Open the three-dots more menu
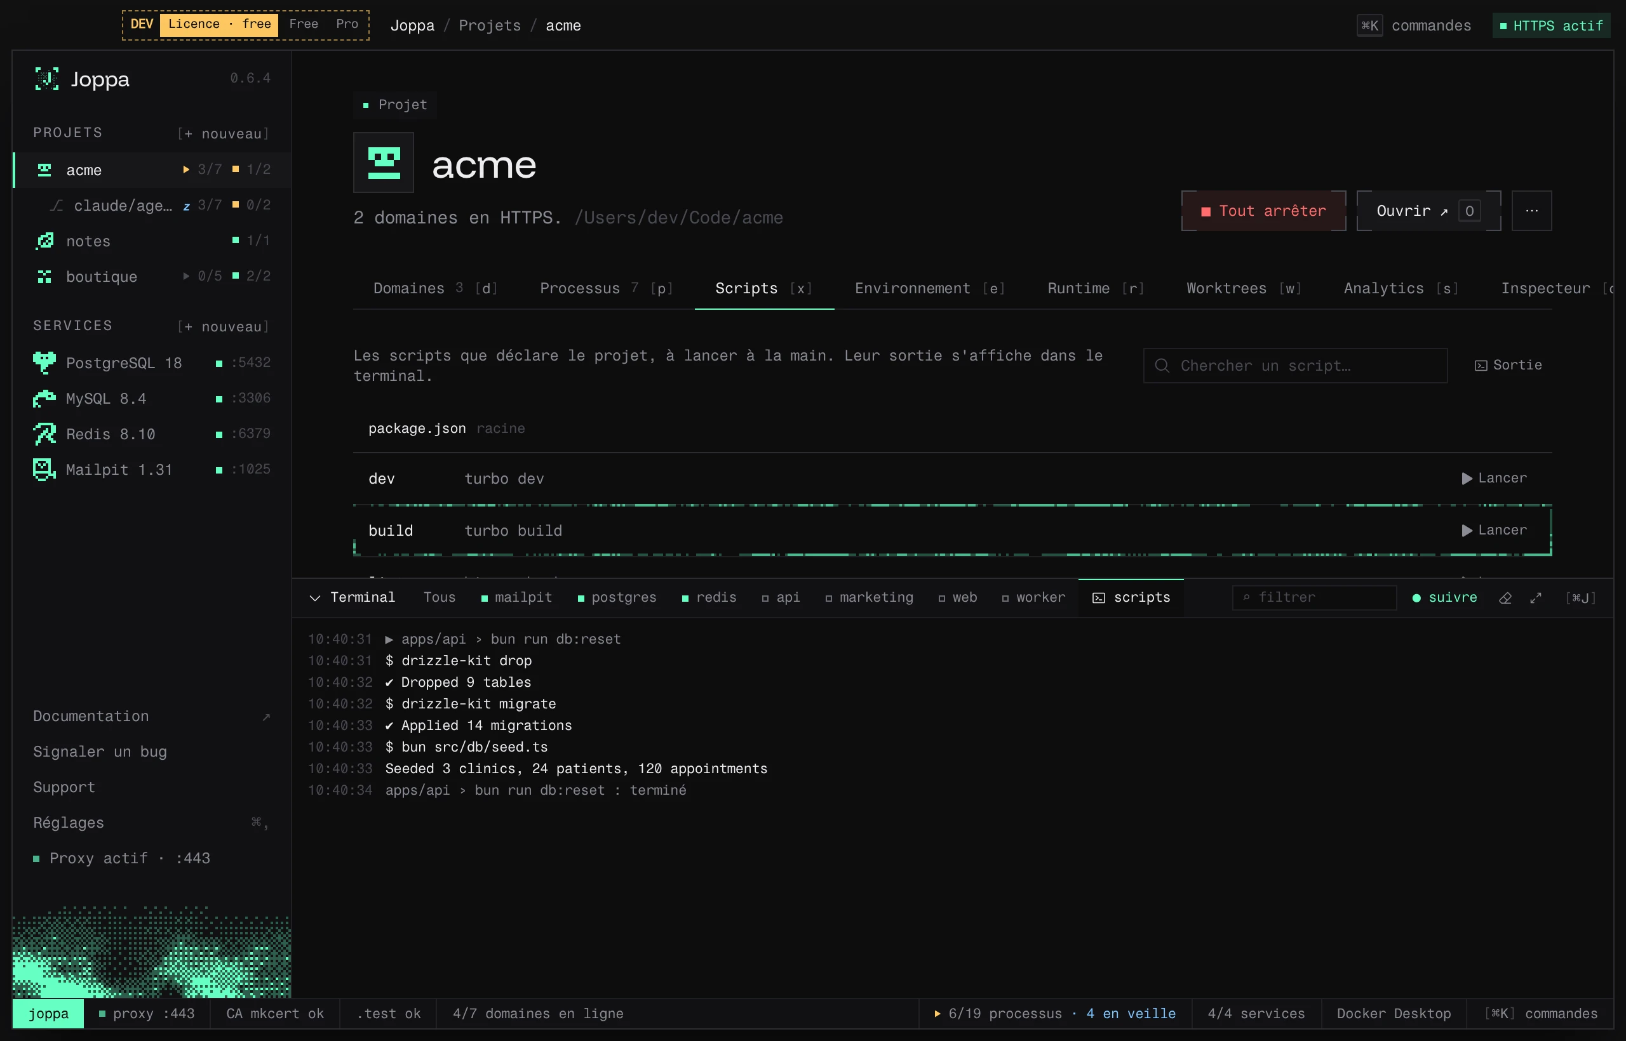The width and height of the screenshot is (1626, 1041). [x=1532, y=211]
